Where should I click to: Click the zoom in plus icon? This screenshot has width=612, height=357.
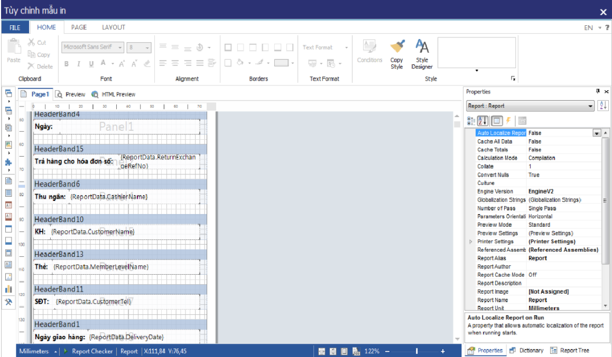click(442, 351)
